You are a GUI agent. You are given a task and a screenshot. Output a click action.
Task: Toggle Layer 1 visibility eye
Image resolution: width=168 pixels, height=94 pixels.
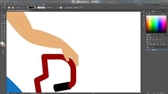[x=147, y=50]
